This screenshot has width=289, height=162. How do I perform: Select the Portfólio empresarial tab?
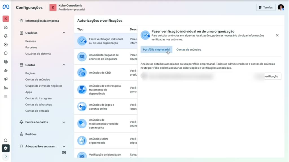156,49
